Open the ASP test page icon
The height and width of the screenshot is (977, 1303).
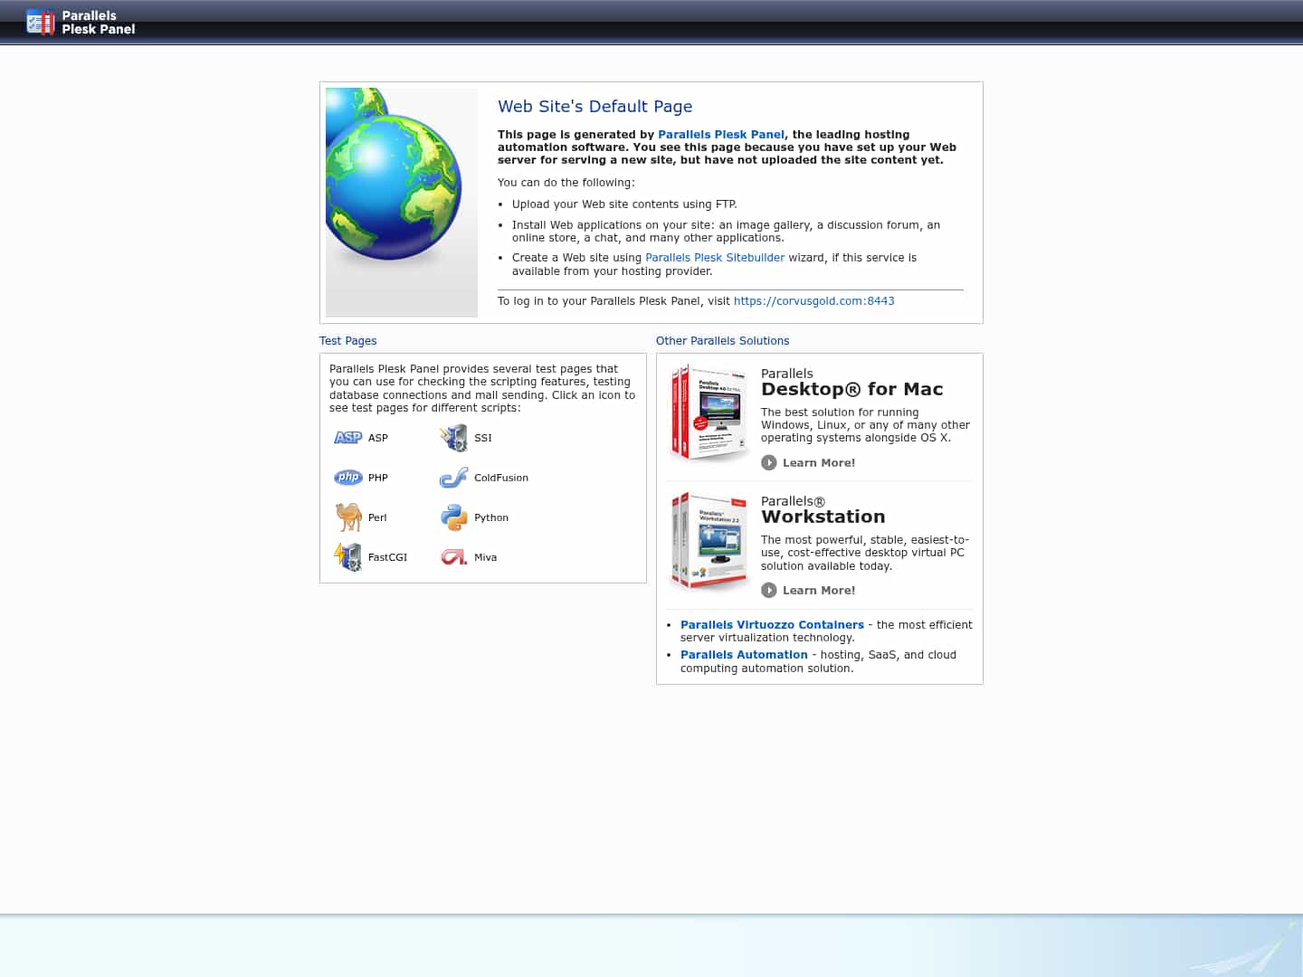347,437
